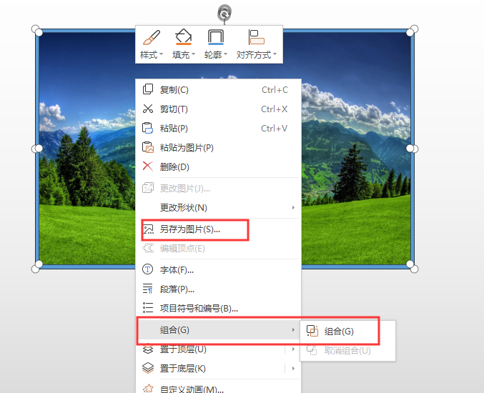Click the paragraph icon beside 段落(P)

(148, 289)
